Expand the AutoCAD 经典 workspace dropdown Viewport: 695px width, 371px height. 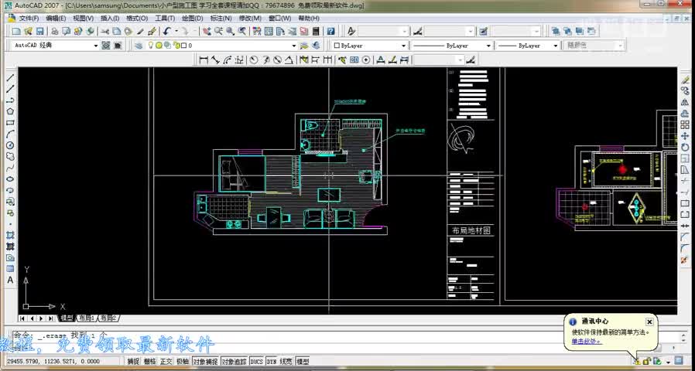pyautogui.click(x=56, y=46)
